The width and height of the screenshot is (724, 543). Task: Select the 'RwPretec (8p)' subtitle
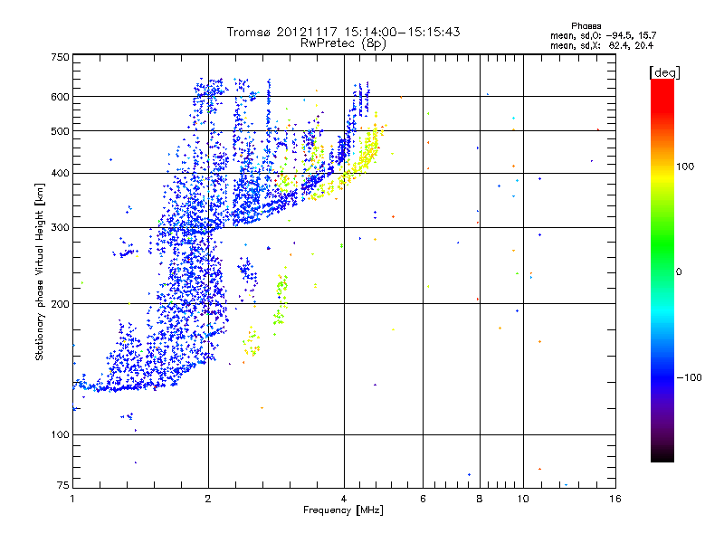click(x=343, y=43)
